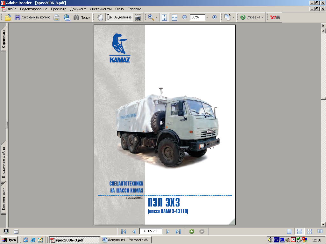Click spec2006-3.pdf taskbar button

click(74, 240)
